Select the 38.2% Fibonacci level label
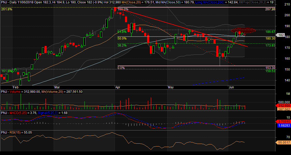291x155 pixels. pyautogui.click(x=122, y=45)
